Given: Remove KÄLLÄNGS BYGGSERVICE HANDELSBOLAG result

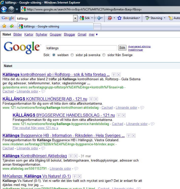Looking at the screenshot, I should click(x=124, y=115).
